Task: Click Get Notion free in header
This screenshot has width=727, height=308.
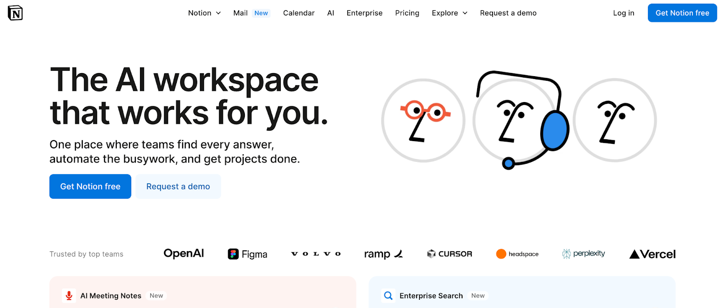Action: 682,13
